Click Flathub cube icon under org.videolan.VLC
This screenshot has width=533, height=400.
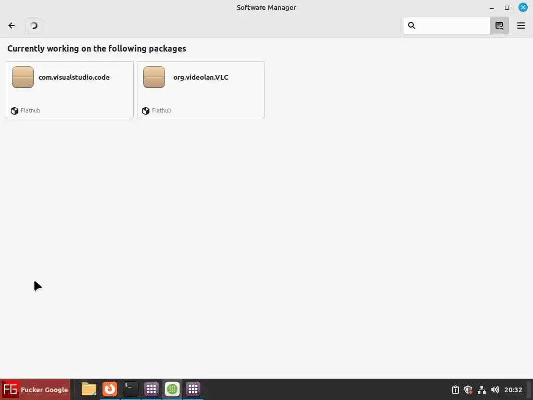point(146,111)
